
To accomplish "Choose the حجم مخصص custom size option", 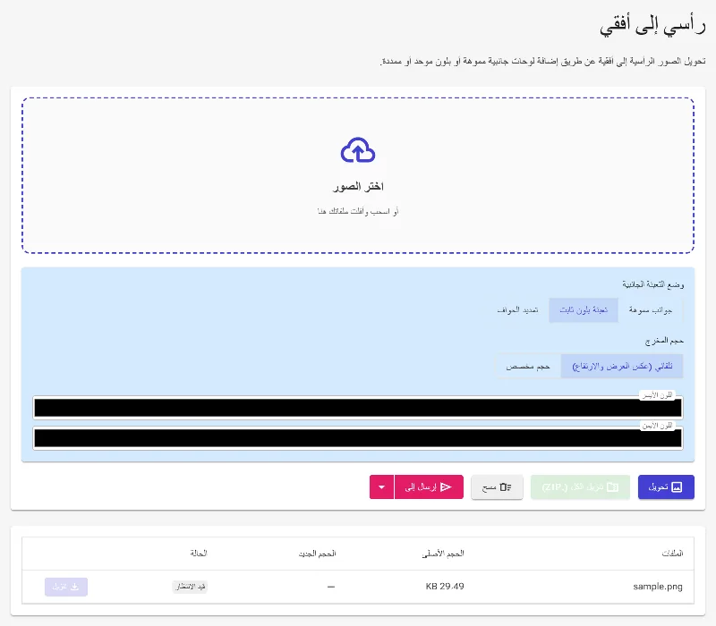I will (528, 367).
